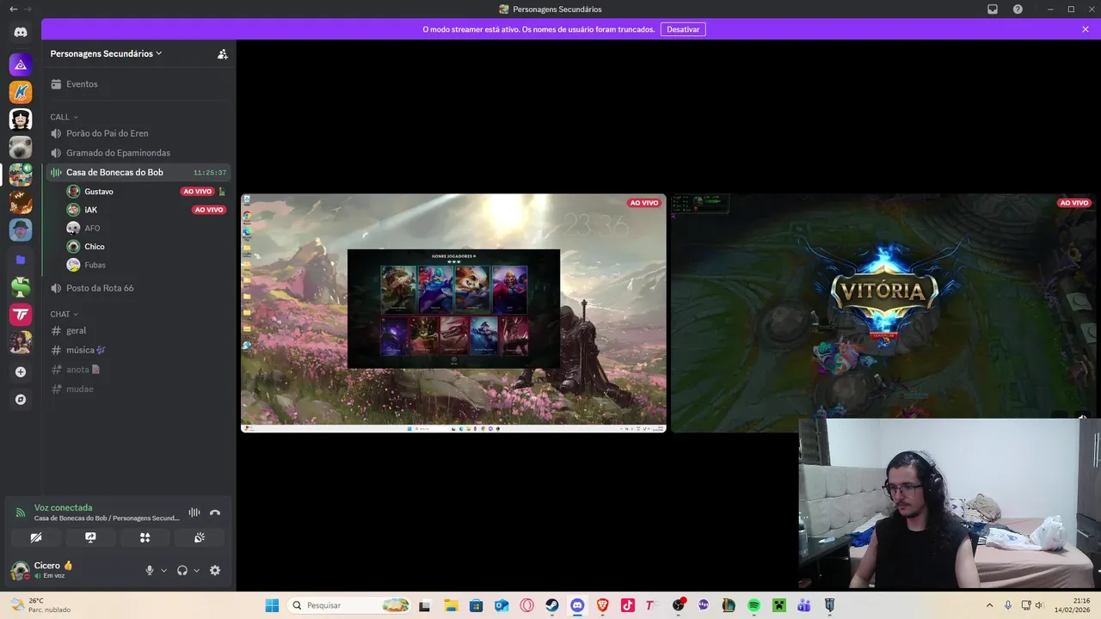Open the TFT red server icon
This screenshot has width=1101, height=619.
click(x=21, y=315)
